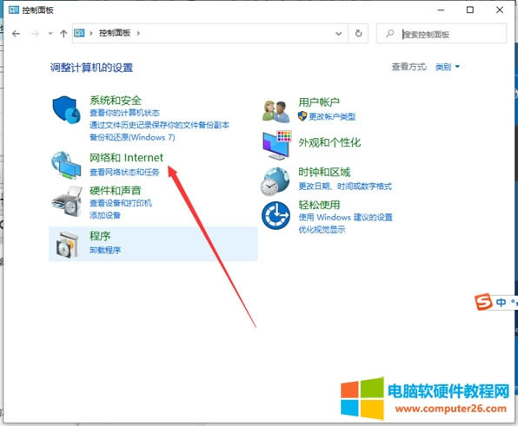518x426 pixels.
Task: Open the address bar history dropdown chevron
Action: pos(339,33)
